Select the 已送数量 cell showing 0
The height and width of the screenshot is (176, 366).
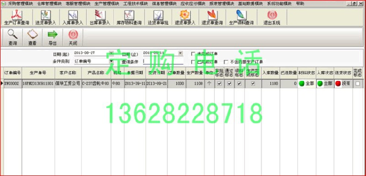coord(289,84)
